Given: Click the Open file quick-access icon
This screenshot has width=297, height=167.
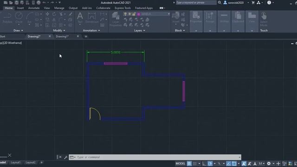Looking at the screenshot, I should click(11, 2).
